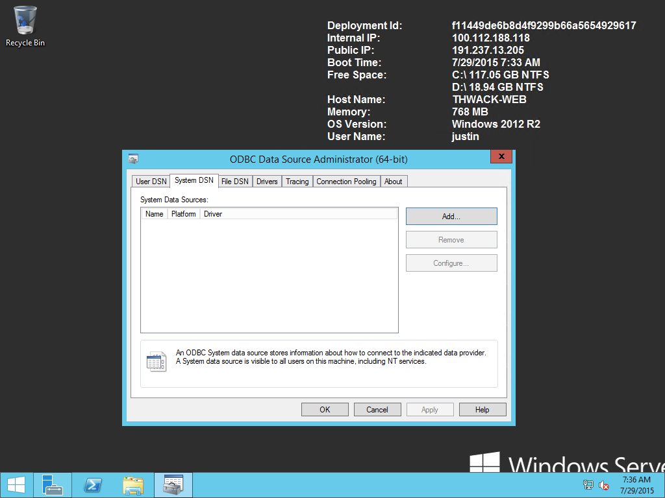The width and height of the screenshot is (665, 498).
Task: Click the Cancel button
Action: 377,410
